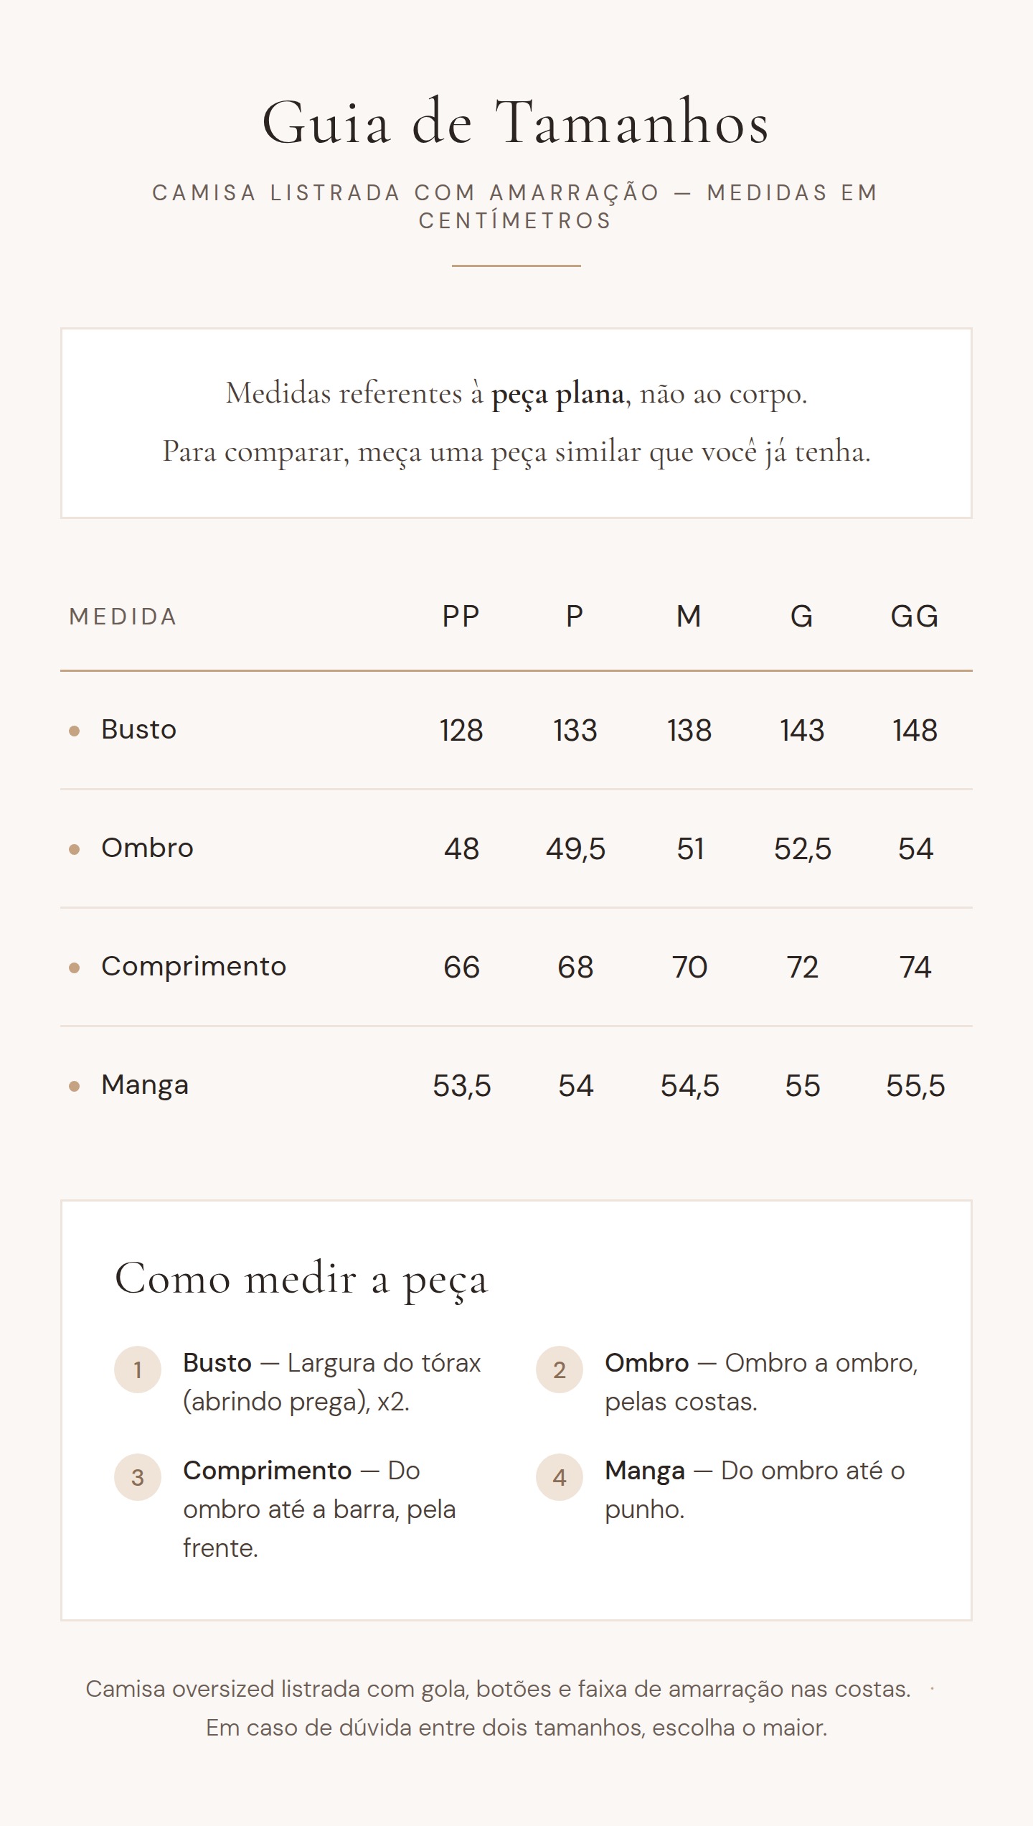Viewport: 1033px width, 1826px height.
Task: Click the number 2 badge beside Ombro instructions
Action: pos(560,1369)
